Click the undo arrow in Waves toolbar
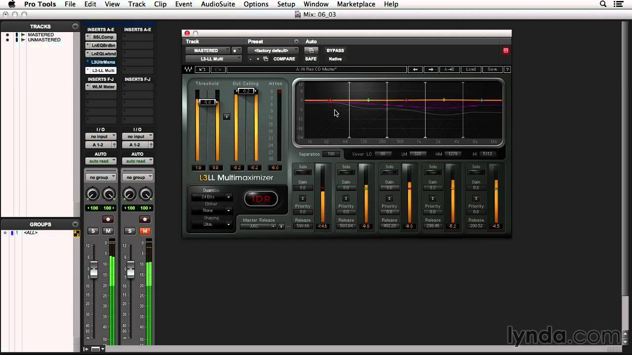 tap(202, 70)
